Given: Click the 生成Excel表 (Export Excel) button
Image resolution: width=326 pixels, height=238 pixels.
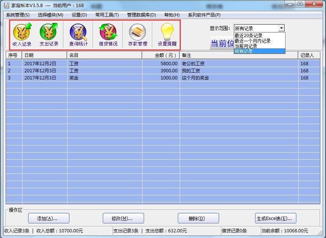Looking at the screenshot, I should tap(275, 218).
